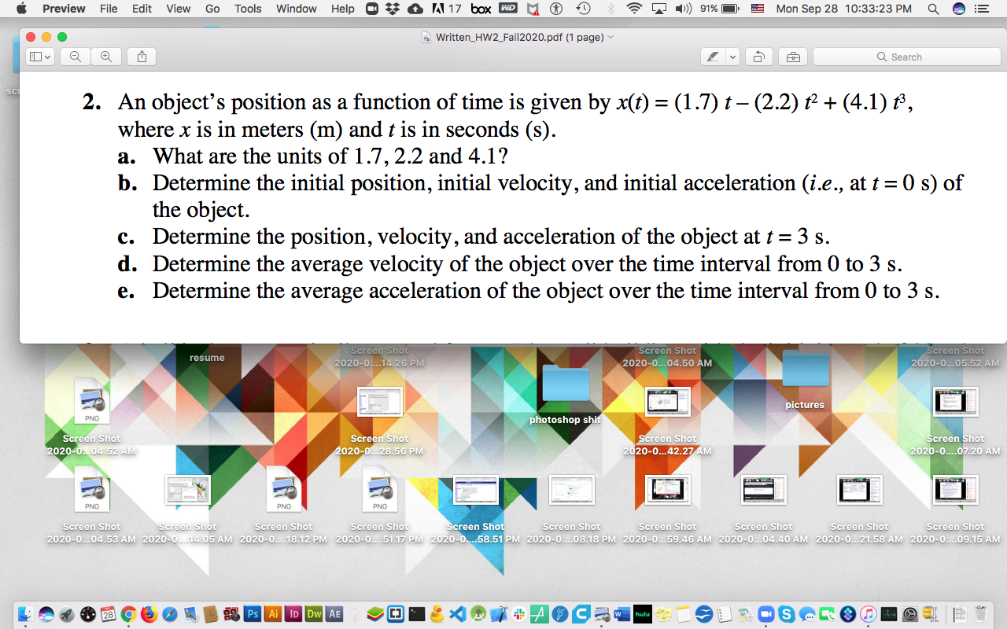This screenshot has width=1007, height=629.
Task: Open Slack from the dock
Action: point(518,614)
